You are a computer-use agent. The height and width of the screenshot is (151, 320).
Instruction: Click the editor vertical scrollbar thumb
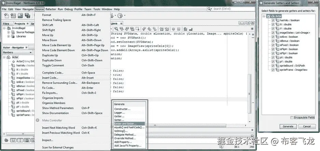tap(250, 94)
